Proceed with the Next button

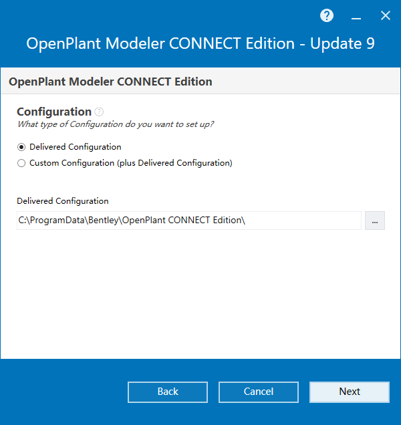[350, 392]
